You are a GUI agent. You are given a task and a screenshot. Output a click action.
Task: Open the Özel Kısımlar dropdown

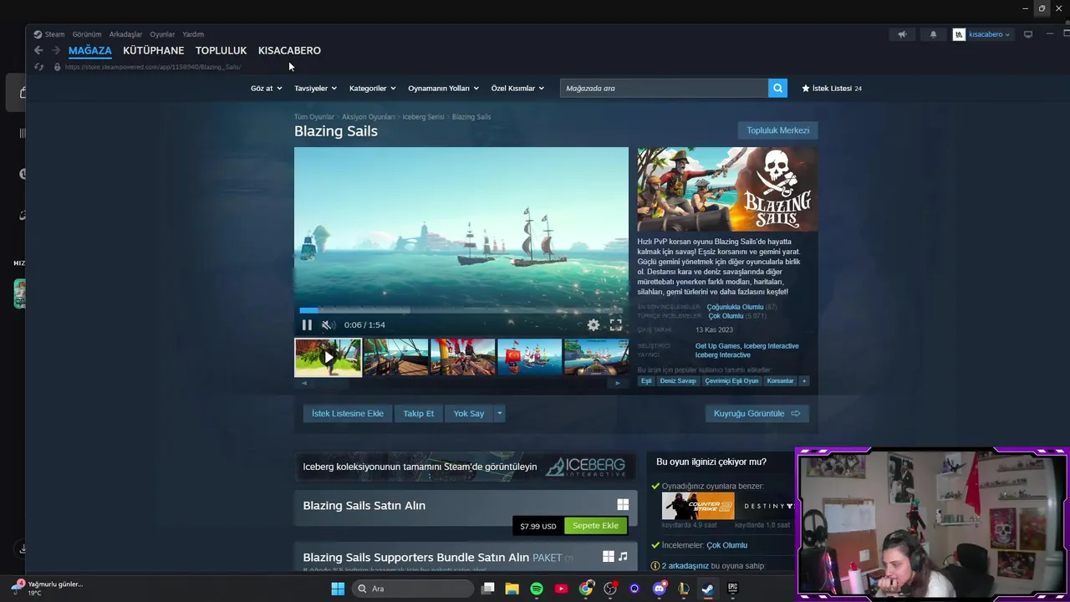click(517, 88)
